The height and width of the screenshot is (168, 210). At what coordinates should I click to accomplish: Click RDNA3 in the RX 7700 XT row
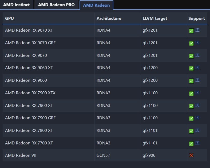pyautogui.click(x=103, y=143)
